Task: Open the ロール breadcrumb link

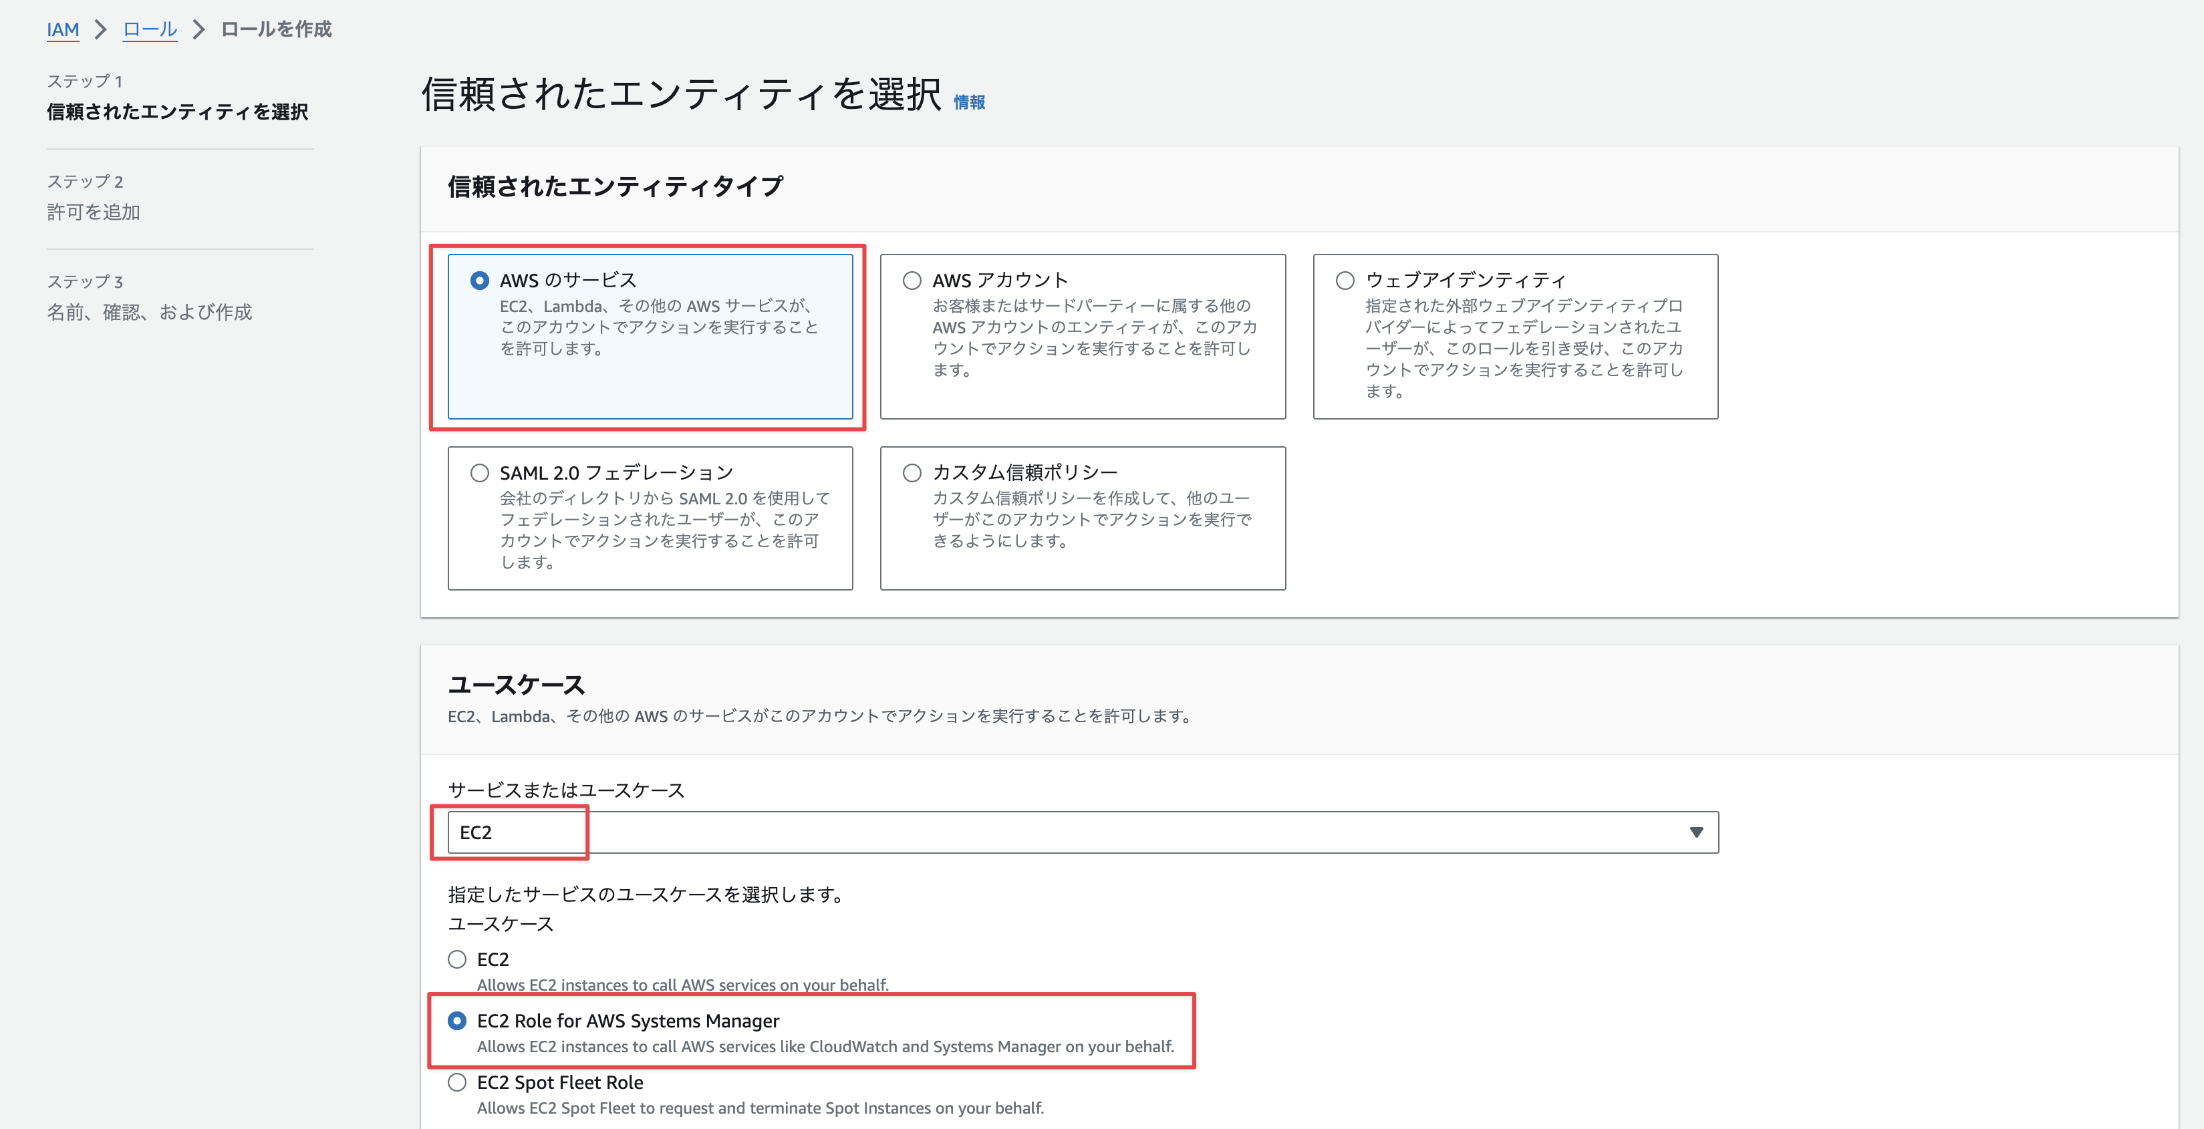Action: (x=150, y=30)
